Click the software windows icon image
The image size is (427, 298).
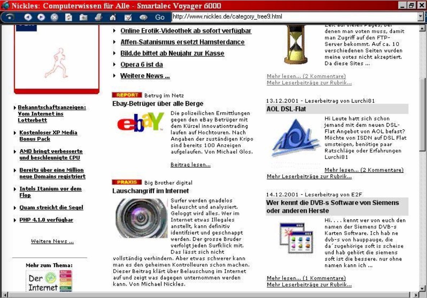(x=296, y=238)
